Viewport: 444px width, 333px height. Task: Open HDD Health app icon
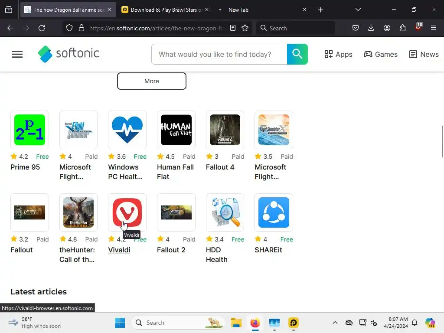point(225,212)
